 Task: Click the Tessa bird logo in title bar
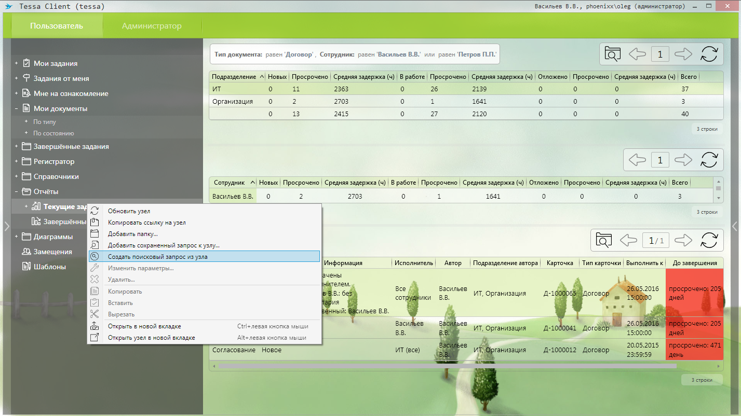pos(8,7)
